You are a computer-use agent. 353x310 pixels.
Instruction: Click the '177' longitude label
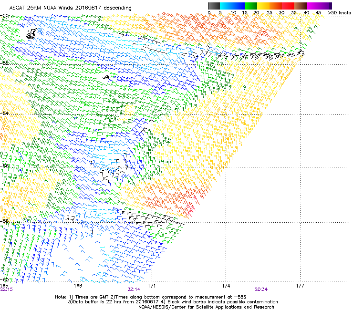click(x=300, y=286)
